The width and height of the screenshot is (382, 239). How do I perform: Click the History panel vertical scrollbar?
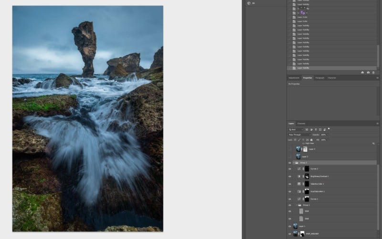(x=378, y=56)
